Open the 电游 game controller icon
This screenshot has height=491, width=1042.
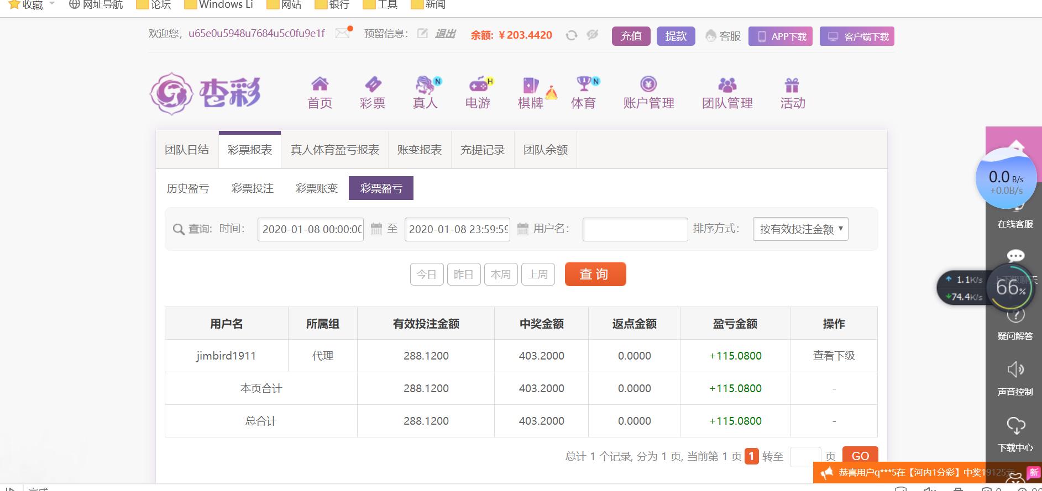point(478,85)
